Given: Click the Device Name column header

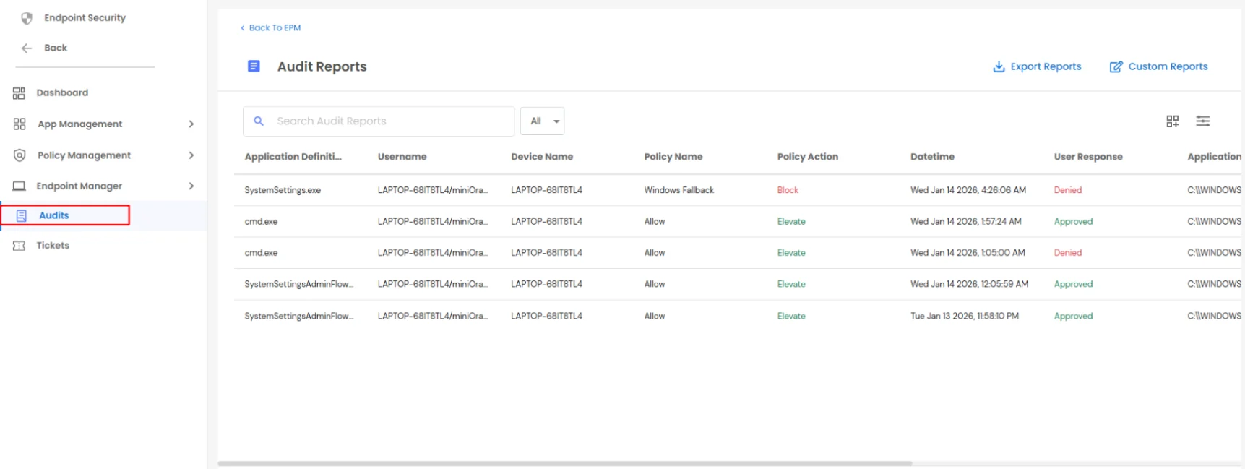Looking at the screenshot, I should (x=542, y=157).
